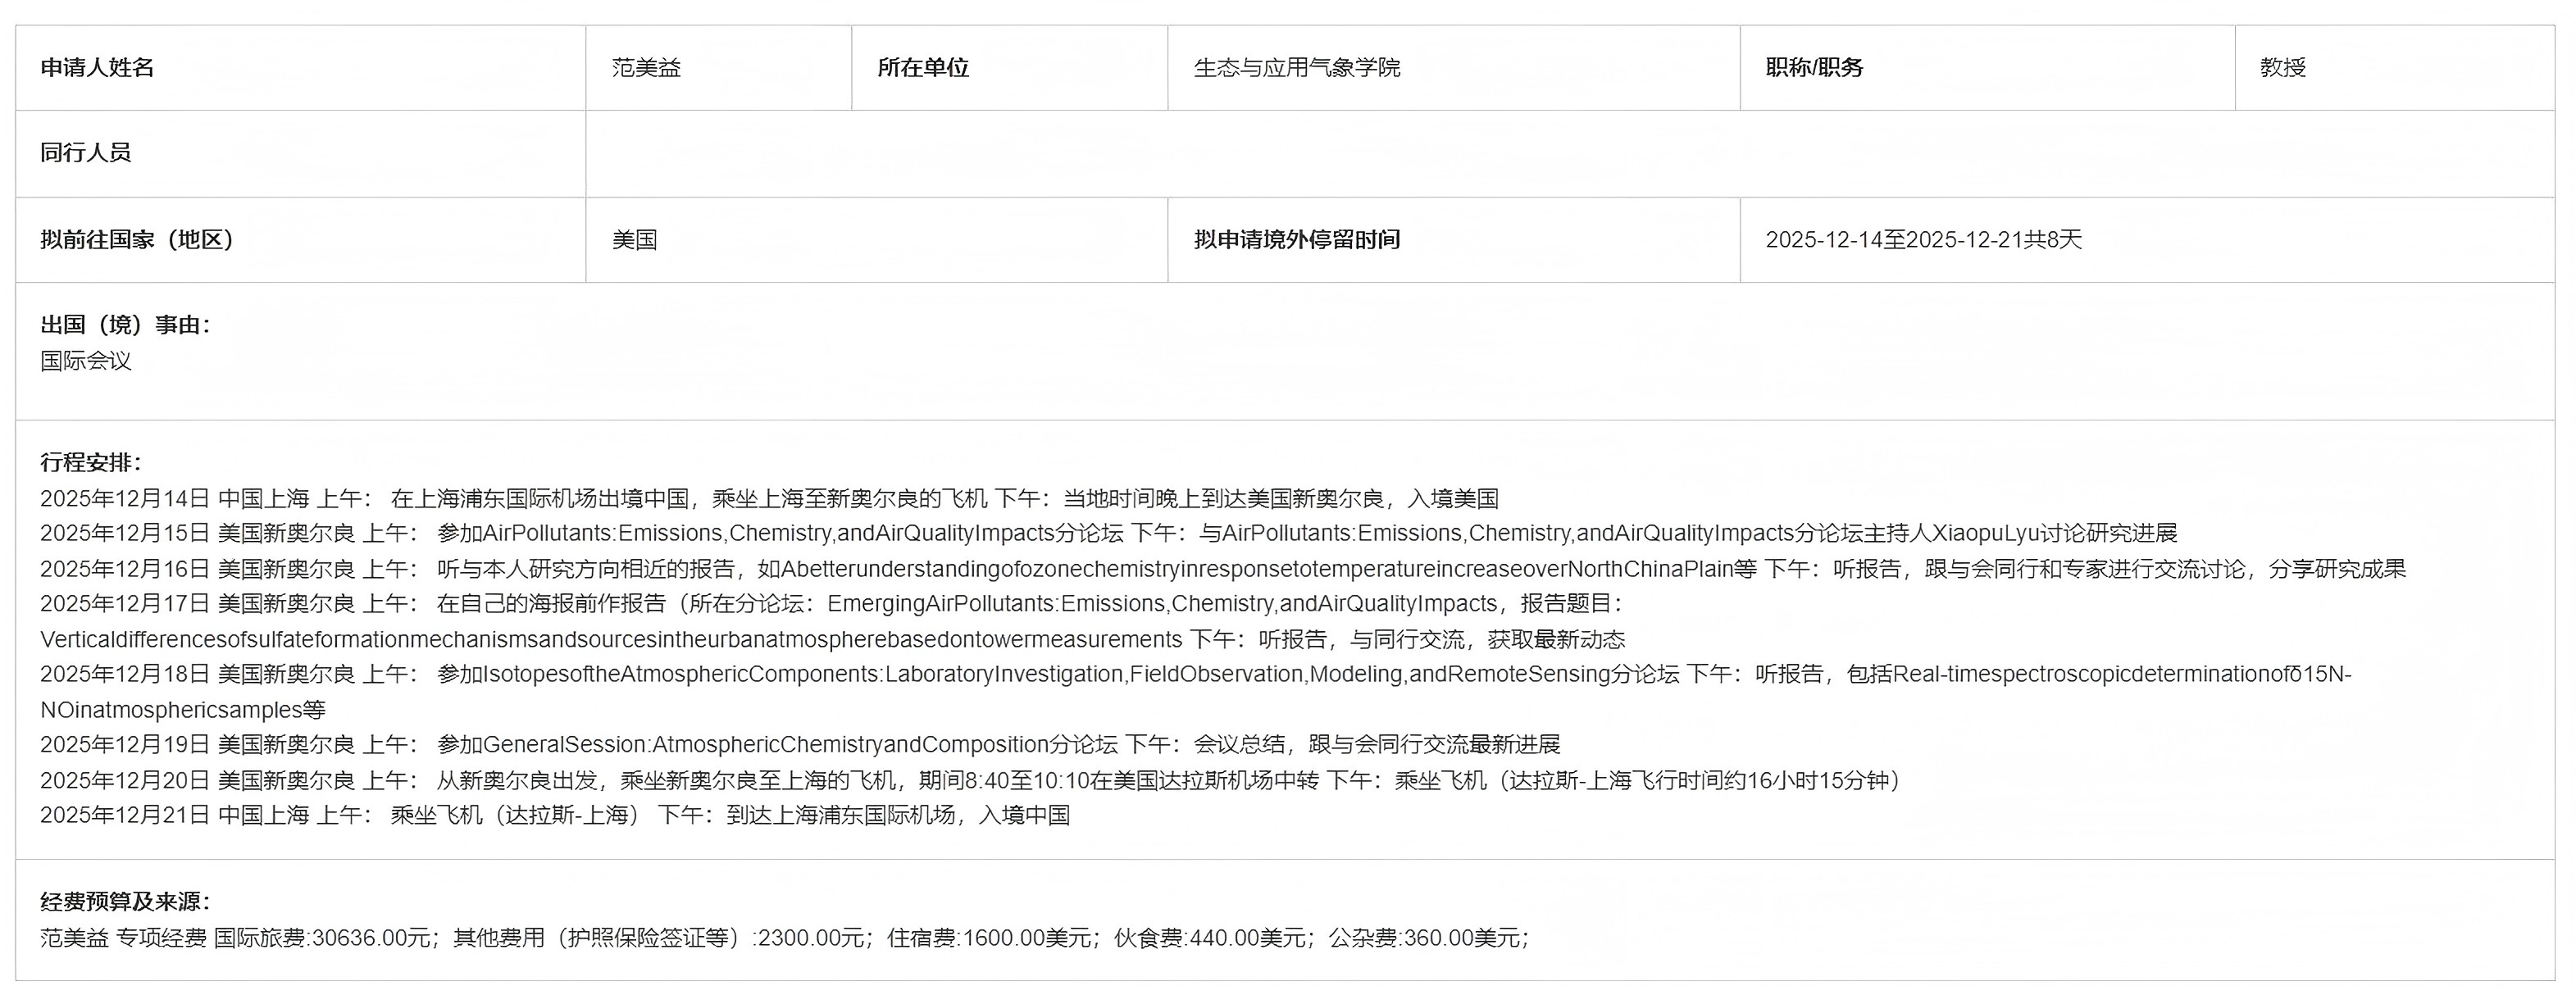
Task: Click the 经费预算及来源 heading
Action: [x=125, y=901]
